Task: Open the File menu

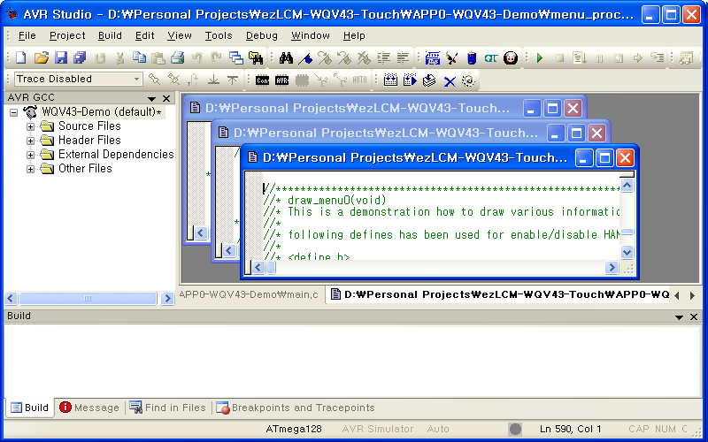Action: (27, 35)
